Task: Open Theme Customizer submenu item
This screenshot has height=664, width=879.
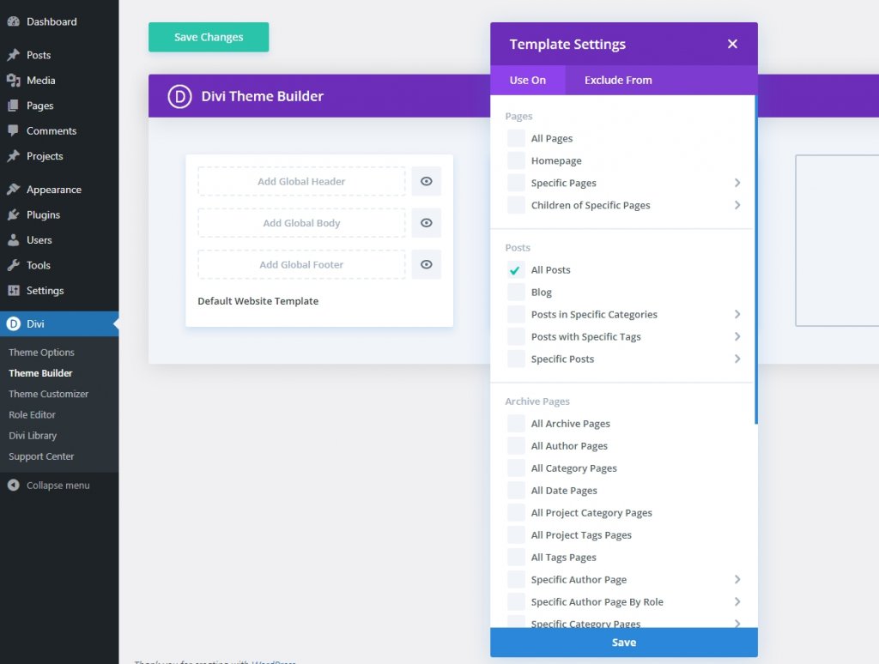Action: (x=48, y=394)
